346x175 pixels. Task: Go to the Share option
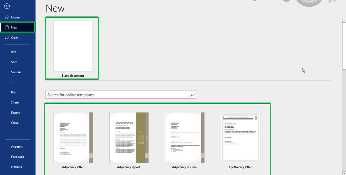tap(15, 102)
